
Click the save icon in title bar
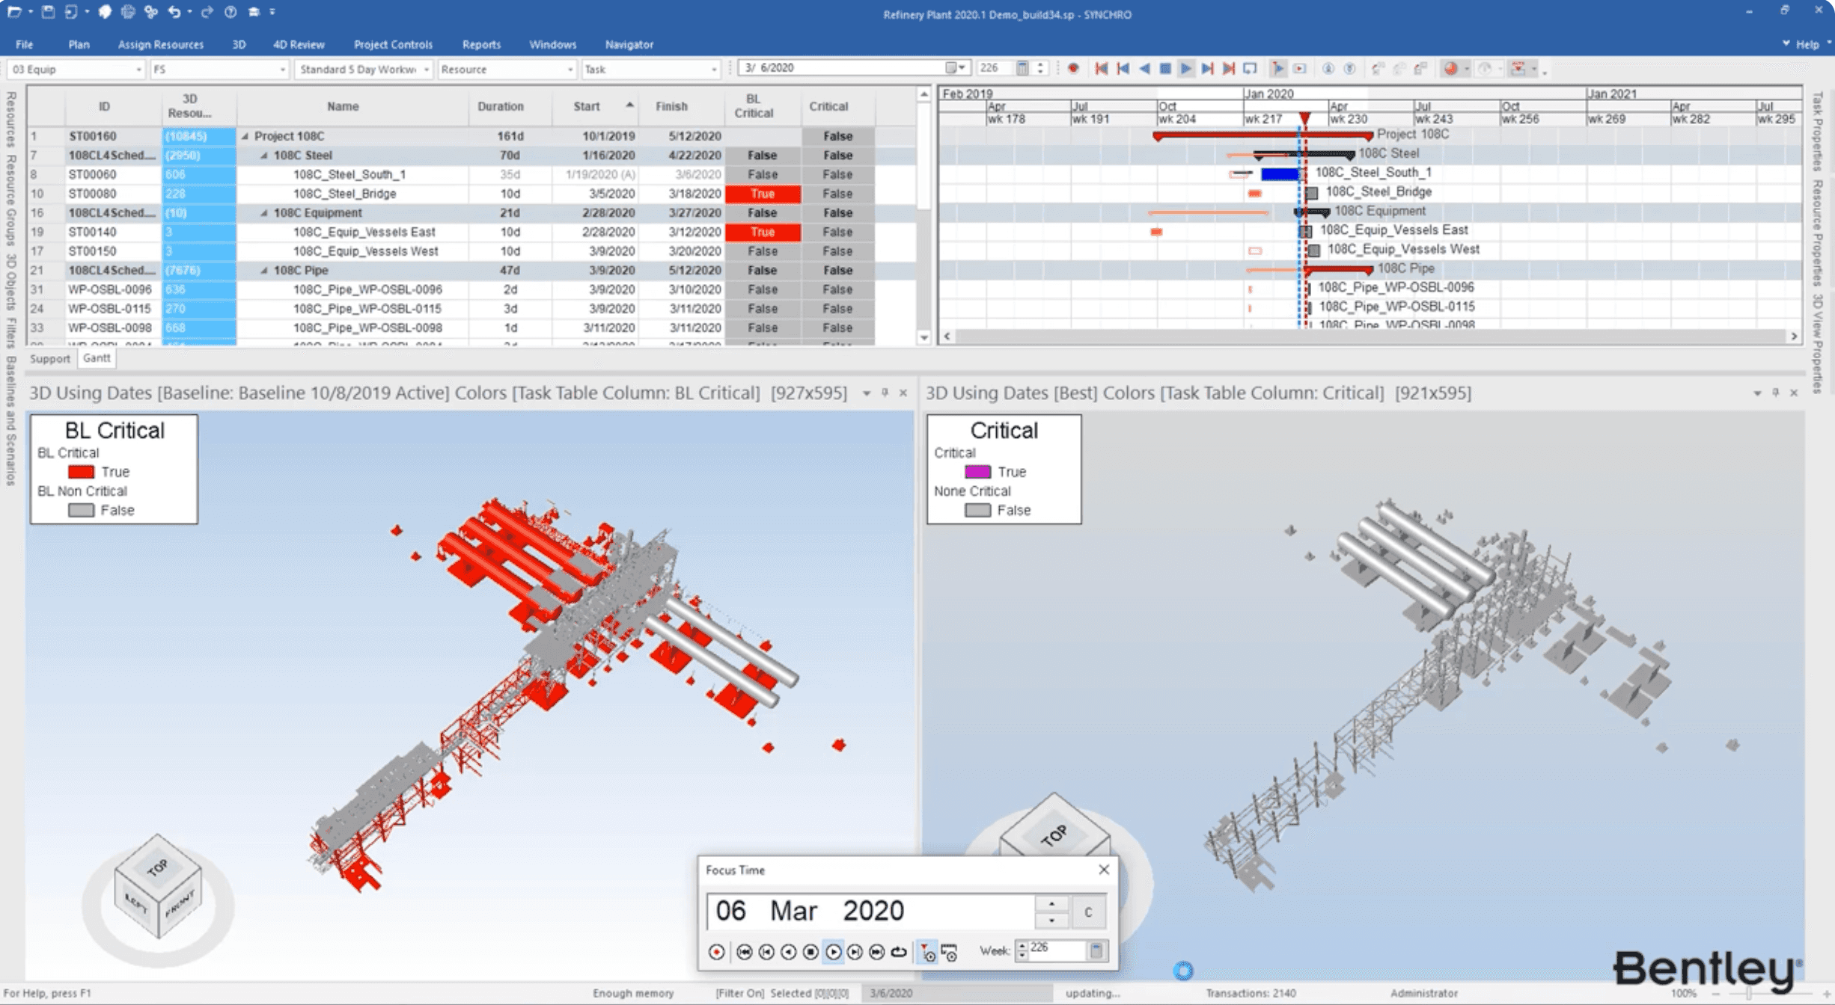(x=48, y=11)
